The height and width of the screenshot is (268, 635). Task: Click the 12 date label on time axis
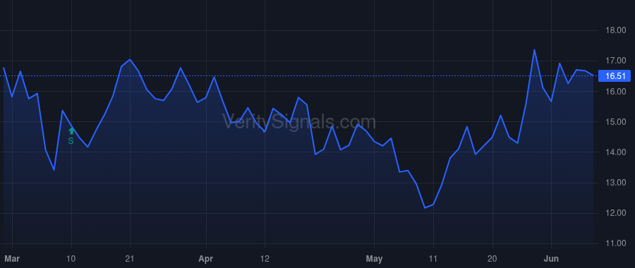pyautogui.click(x=265, y=258)
